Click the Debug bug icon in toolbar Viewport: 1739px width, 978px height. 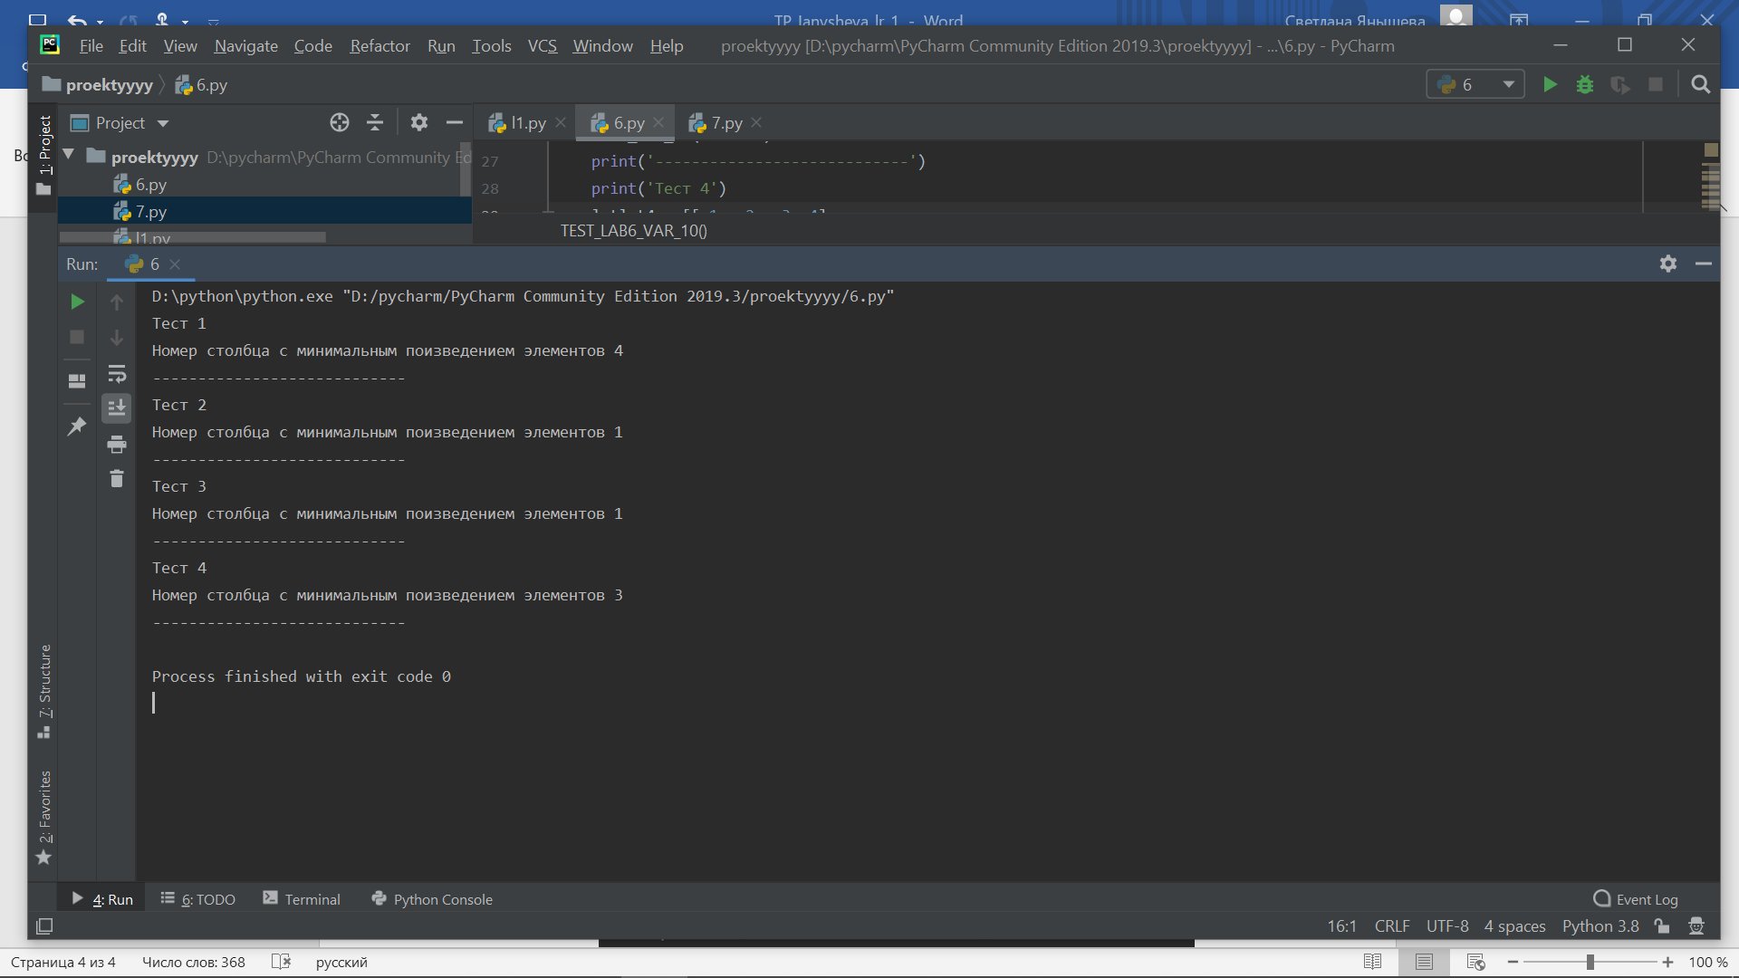point(1585,84)
